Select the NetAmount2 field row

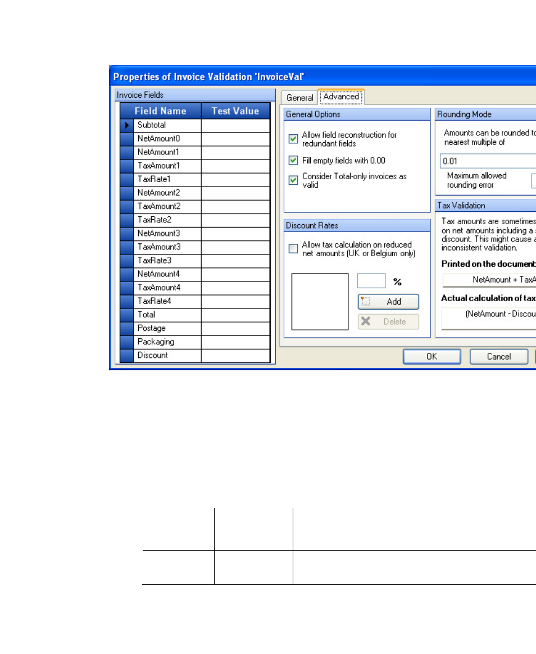pyautogui.click(x=167, y=193)
